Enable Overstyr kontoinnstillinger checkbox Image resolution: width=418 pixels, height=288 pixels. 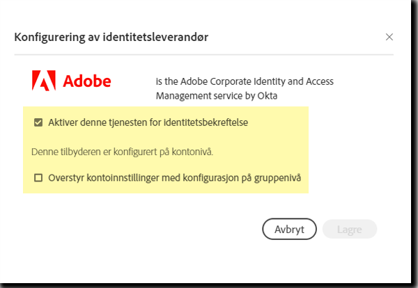click(38, 177)
